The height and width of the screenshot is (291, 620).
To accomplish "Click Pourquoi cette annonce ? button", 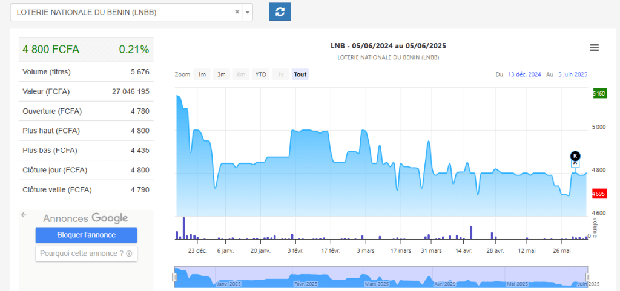I will 86,253.
